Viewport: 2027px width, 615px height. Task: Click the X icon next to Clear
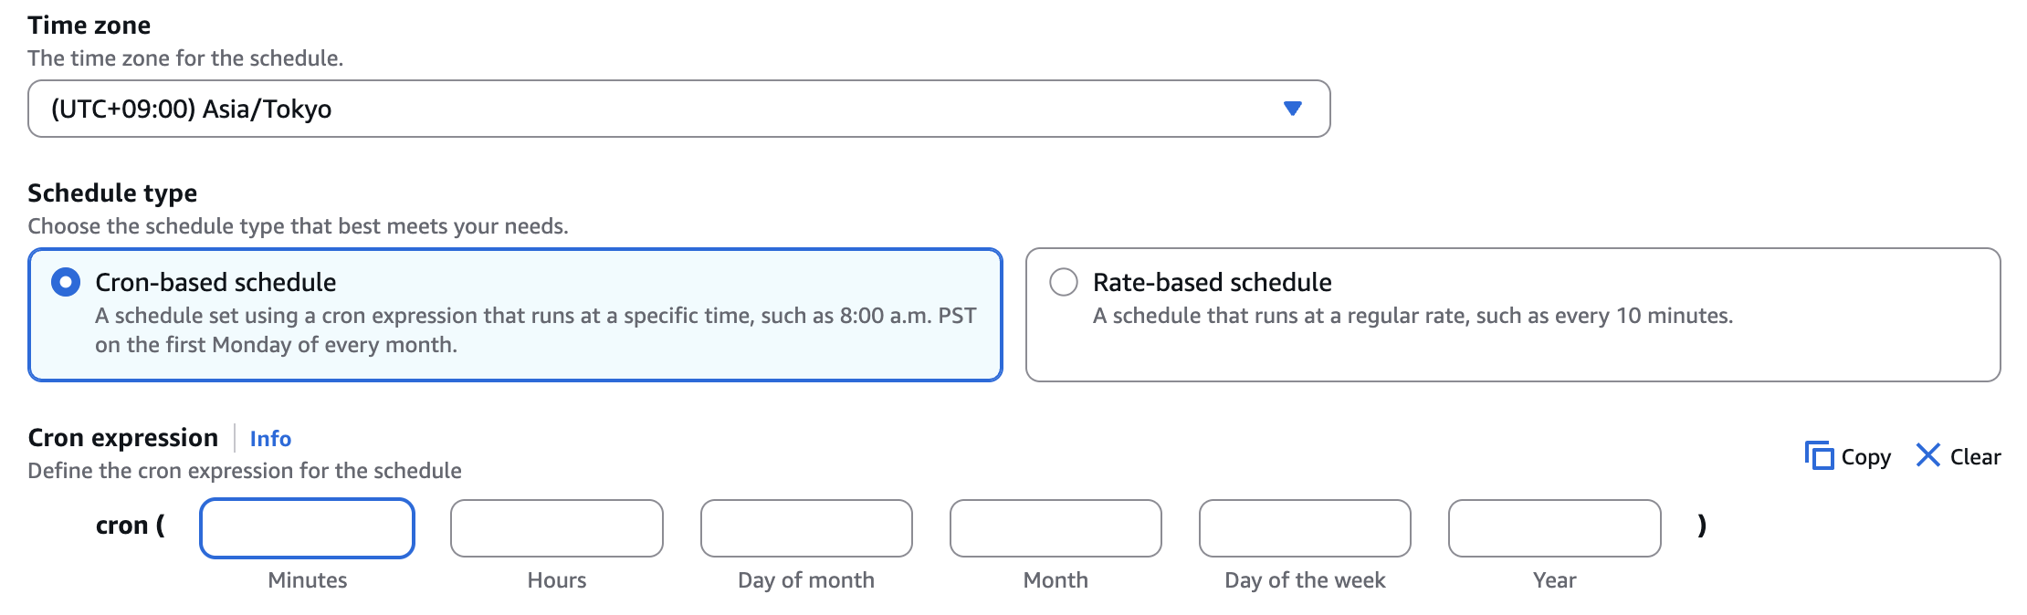[x=1927, y=455]
